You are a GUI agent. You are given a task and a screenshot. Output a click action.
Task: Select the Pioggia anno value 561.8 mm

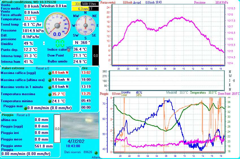tap(44, 146)
